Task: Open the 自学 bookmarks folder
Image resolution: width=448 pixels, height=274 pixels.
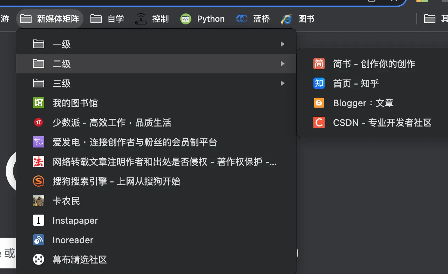Action: pyautogui.click(x=107, y=19)
